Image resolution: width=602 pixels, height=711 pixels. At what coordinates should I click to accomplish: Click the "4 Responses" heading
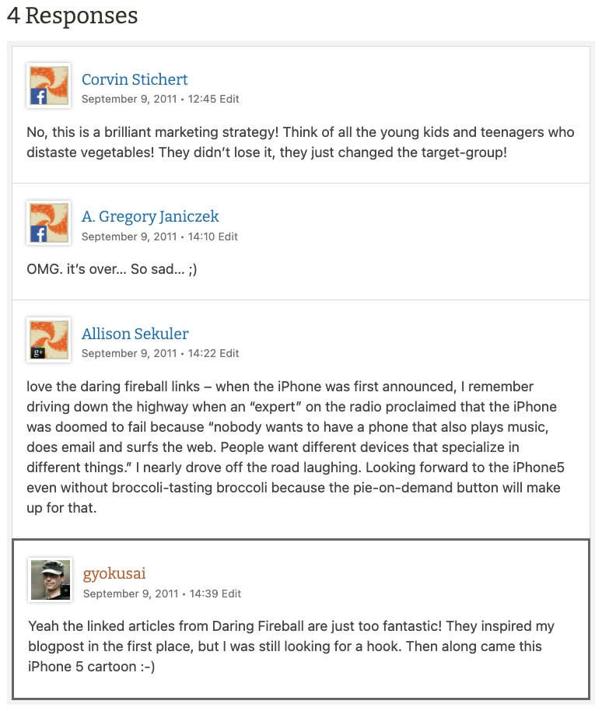point(72,16)
